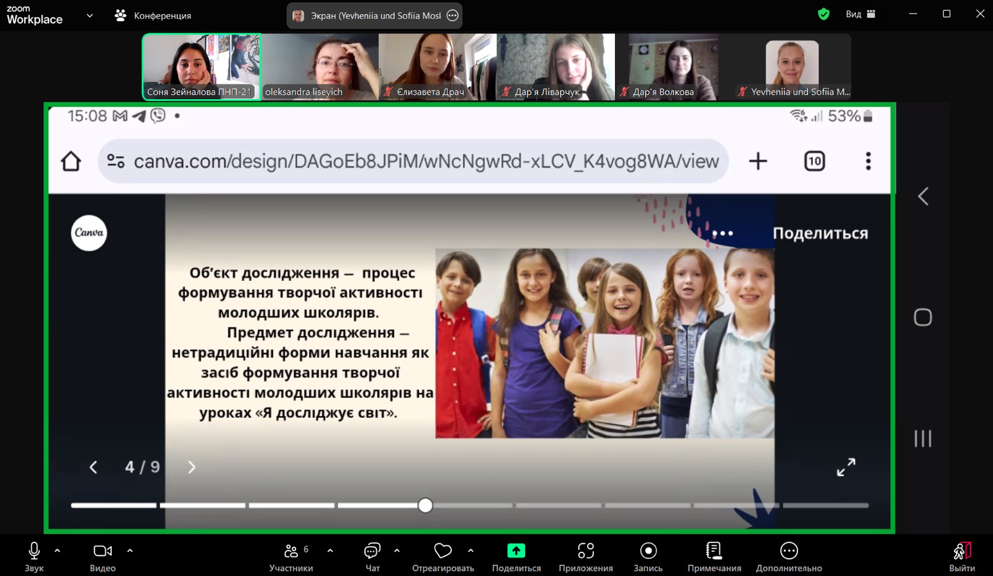
Task: Open browser overflow menu in shared screen
Action: click(x=867, y=161)
